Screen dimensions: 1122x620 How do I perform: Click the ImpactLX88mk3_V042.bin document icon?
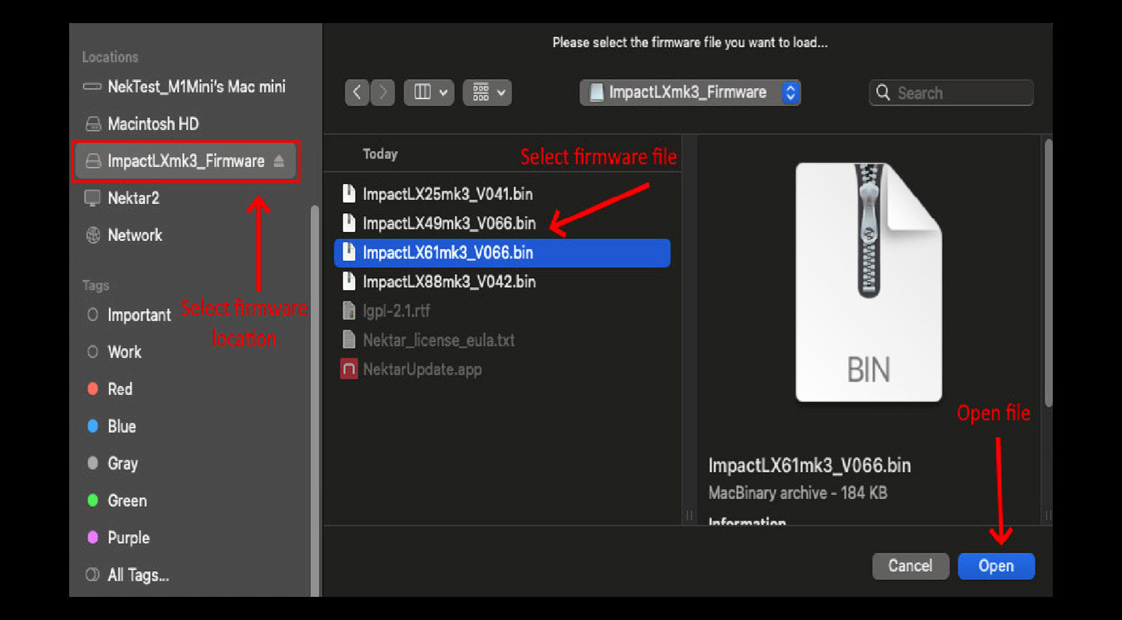coord(349,281)
